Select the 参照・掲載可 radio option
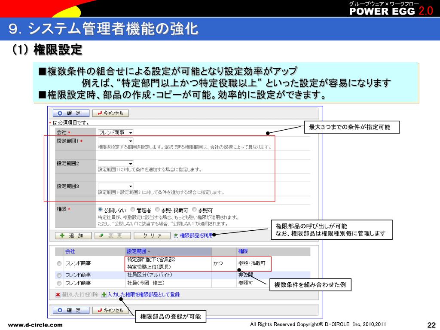This screenshot has height=330, width=440. (x=157, y=209)
